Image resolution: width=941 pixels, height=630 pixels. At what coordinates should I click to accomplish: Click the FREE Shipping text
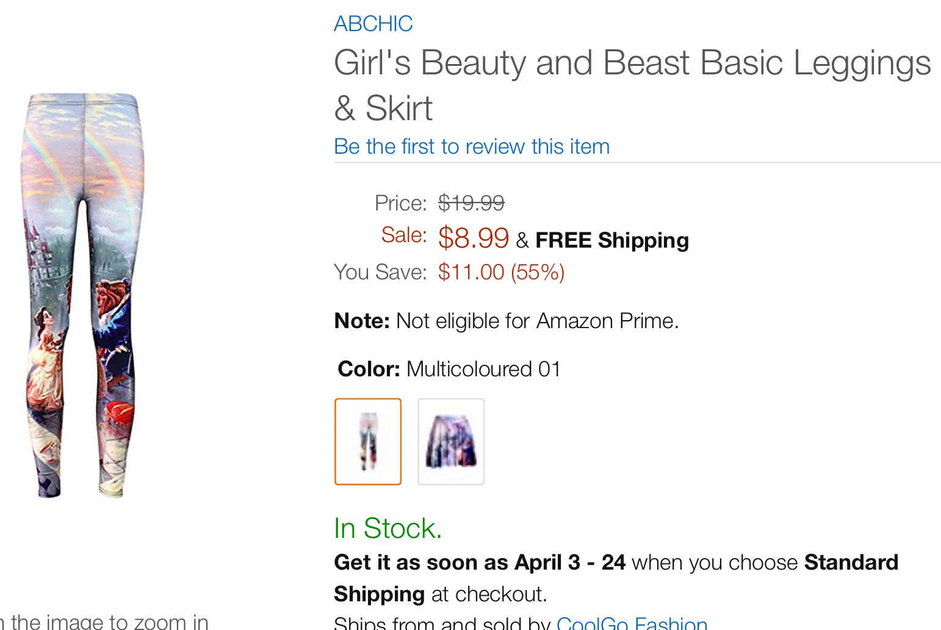[x=612, y=240]
